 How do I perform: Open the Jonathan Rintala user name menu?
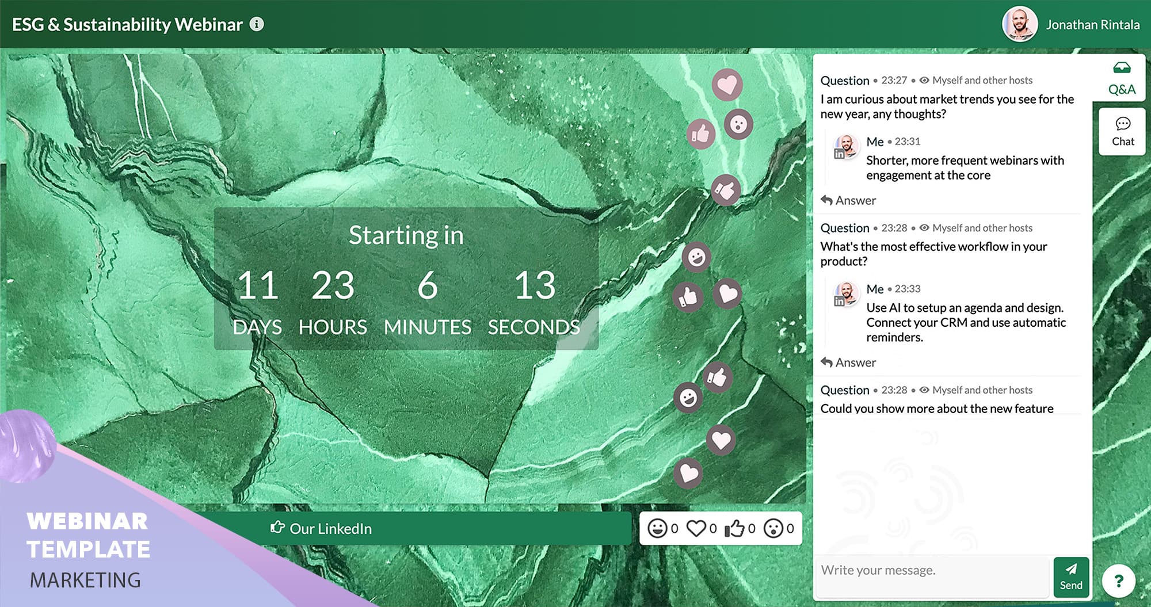[x=1092, y=25]
